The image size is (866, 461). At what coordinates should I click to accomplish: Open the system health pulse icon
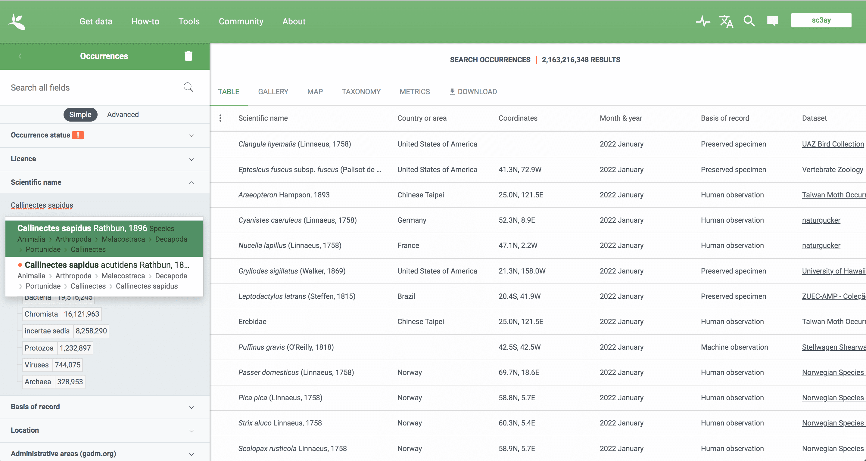702,21
